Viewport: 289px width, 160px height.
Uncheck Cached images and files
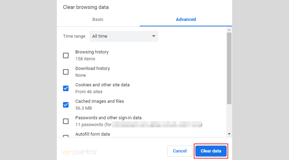[66, 105]
